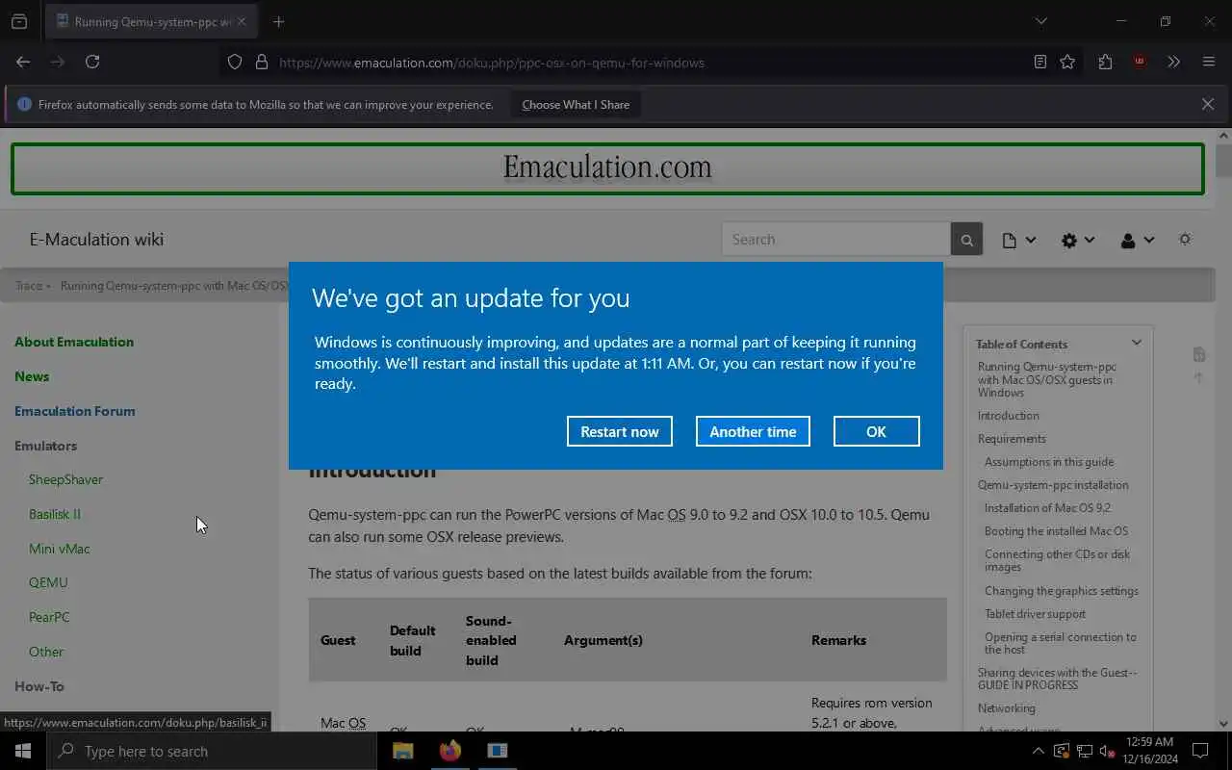Viewport: 1232px width, 770px height.
Task: Click the site padlock icon
Action: tap(261, 62)
